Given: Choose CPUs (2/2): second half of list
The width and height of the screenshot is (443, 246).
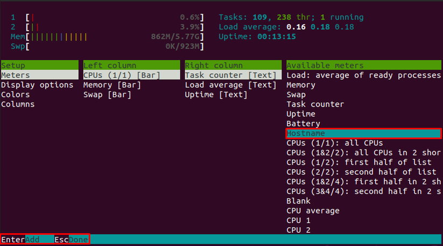Looking at the screenshot, I should pos(361,172).
